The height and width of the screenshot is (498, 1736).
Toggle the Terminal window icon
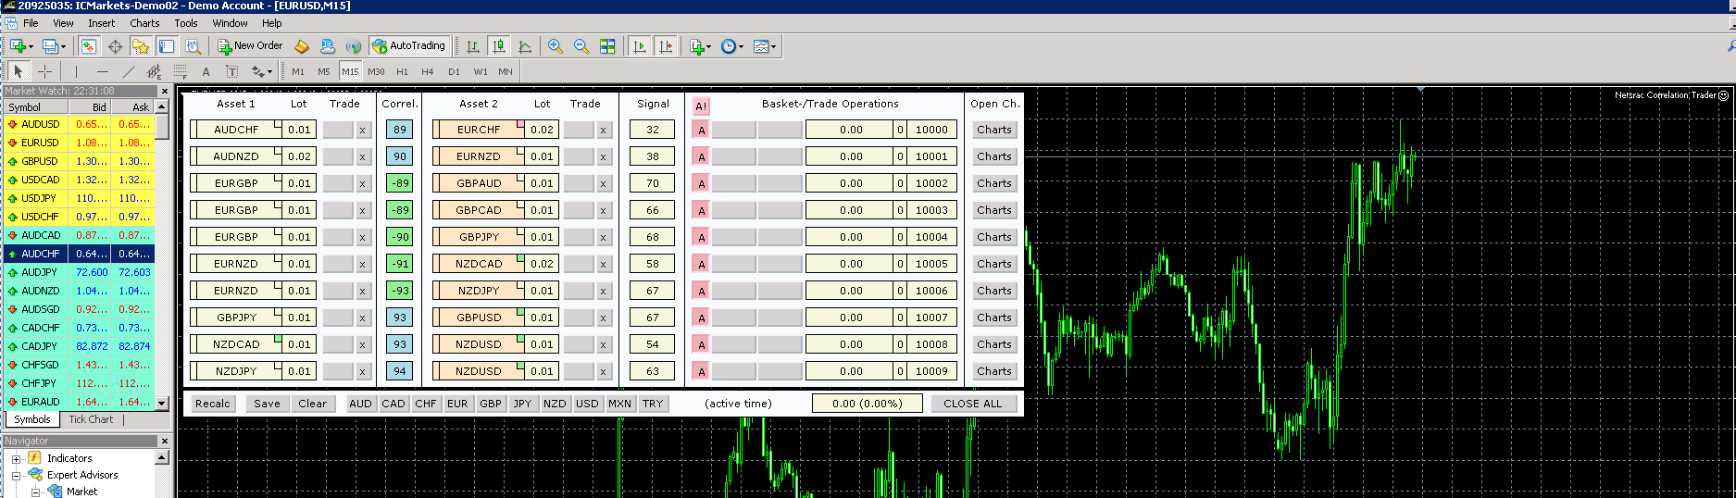pyautogui.click(x=167, y=45)
